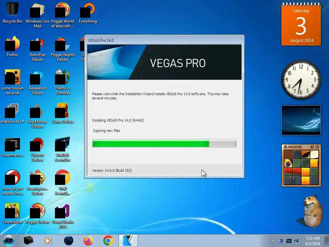Select the ChomikBox desktop icon
This screenshot has height=247, width=329.
coord(13,213)
